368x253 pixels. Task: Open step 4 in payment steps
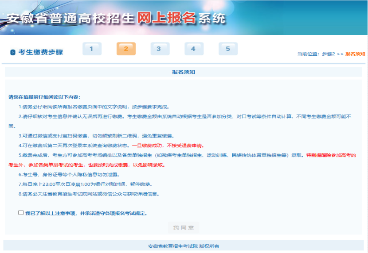click(194, 49)
